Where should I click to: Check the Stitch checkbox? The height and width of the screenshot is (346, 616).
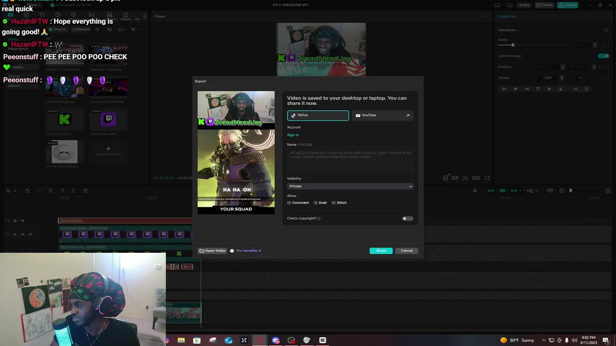tap(334, 203)
